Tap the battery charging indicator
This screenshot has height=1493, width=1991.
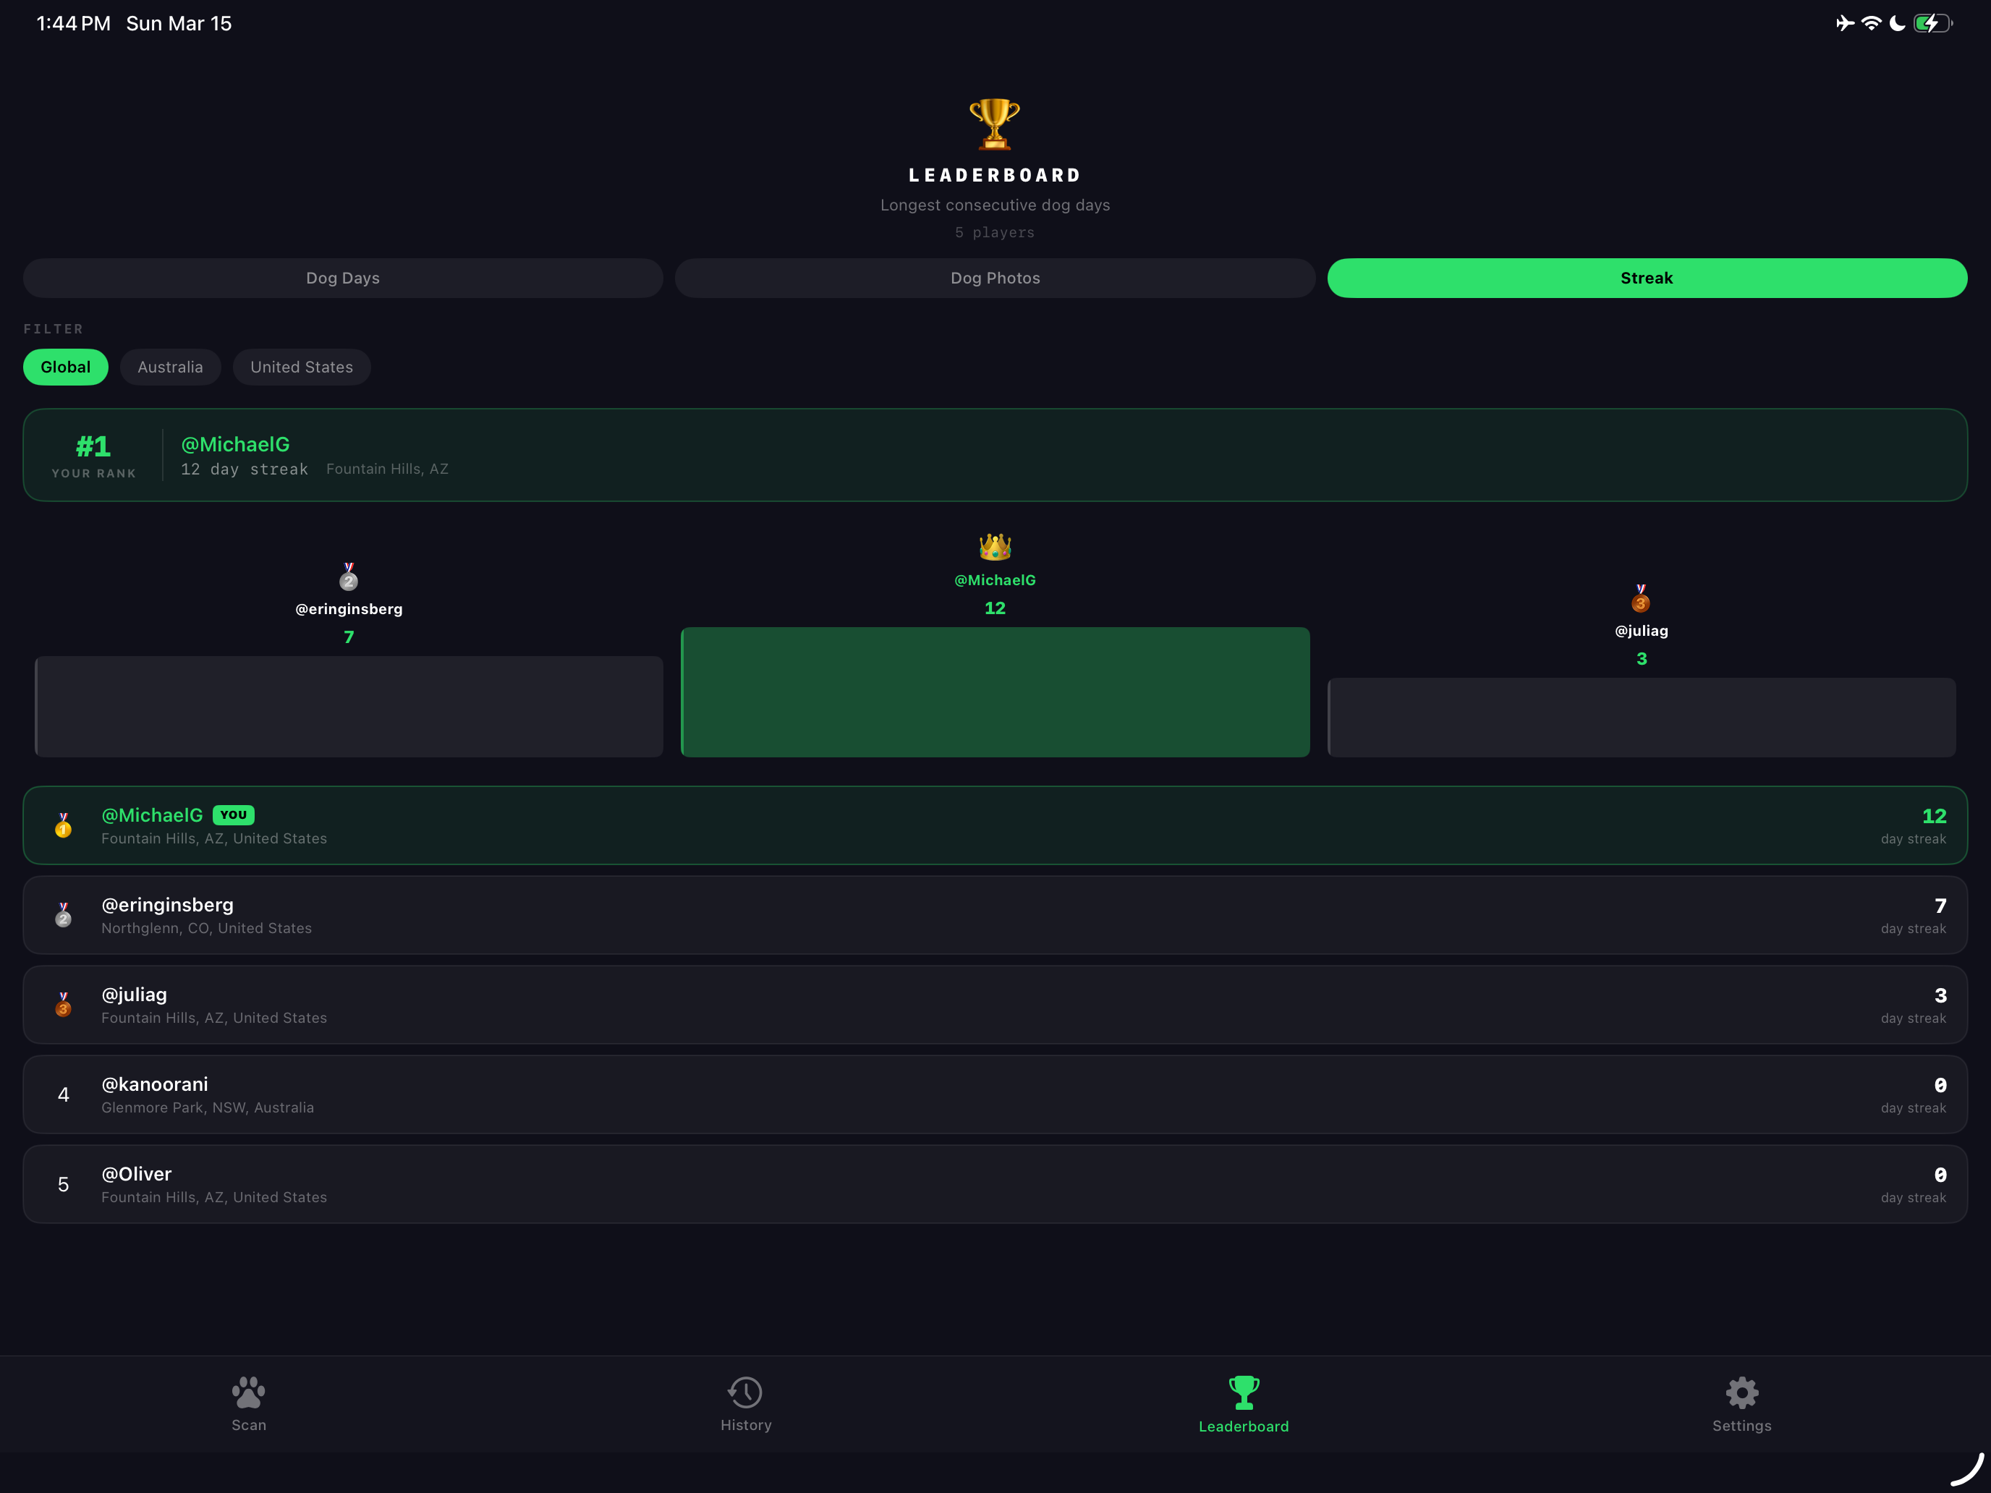[x=1932, y=23]
